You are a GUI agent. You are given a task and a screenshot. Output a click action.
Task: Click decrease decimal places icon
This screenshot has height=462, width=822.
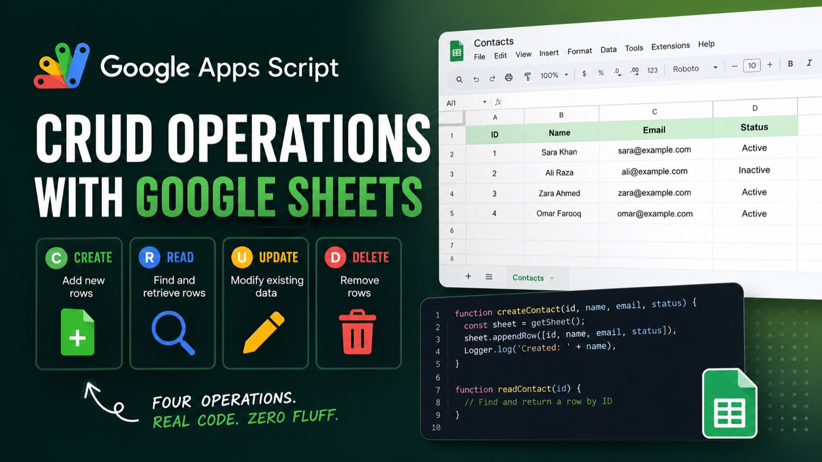pos(618,72)
